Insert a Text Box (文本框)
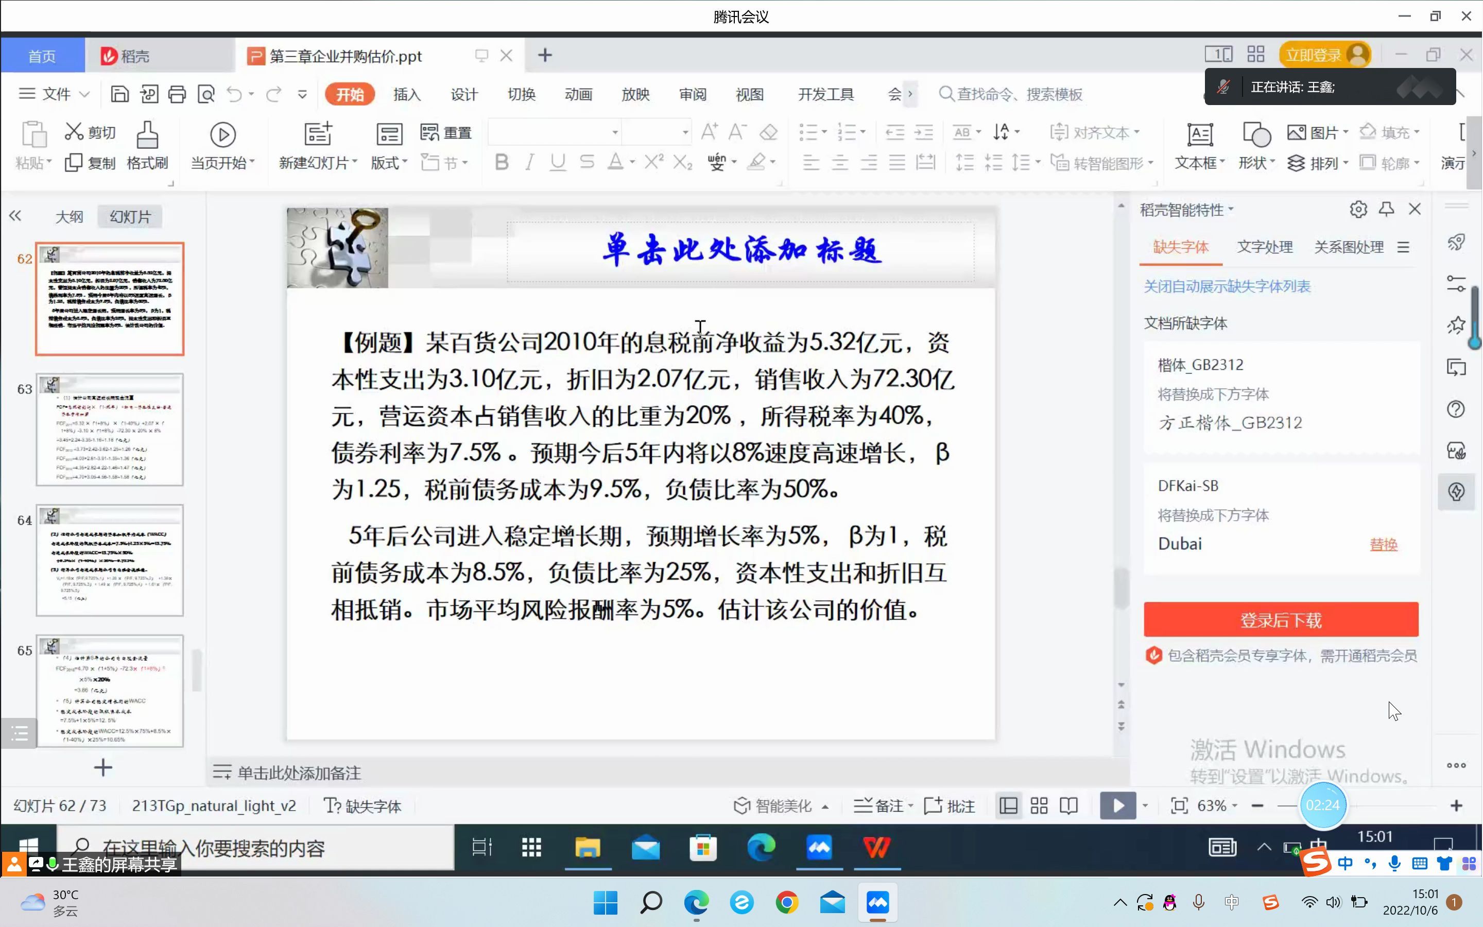Screen dimensions: 1483x927 point(1199,146)
